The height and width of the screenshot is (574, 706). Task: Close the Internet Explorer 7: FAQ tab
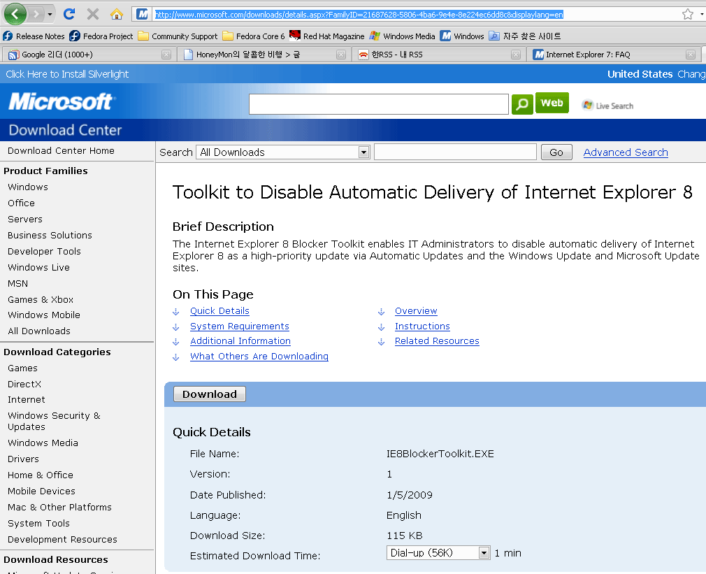point(690,55)
